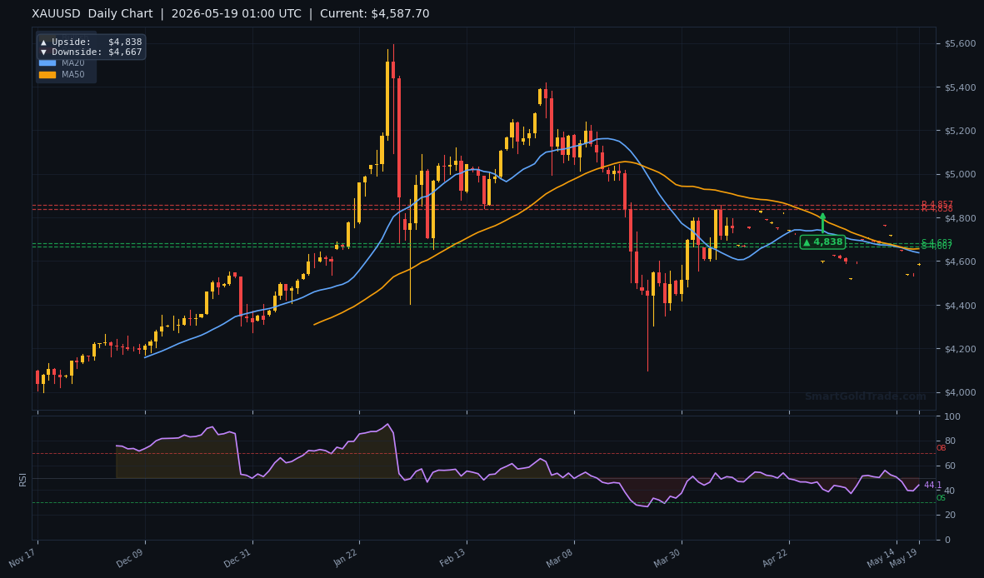Click the 100 RSI scale label
The image size is (984, 578).
pyautogui.click(x=952, y=416)
